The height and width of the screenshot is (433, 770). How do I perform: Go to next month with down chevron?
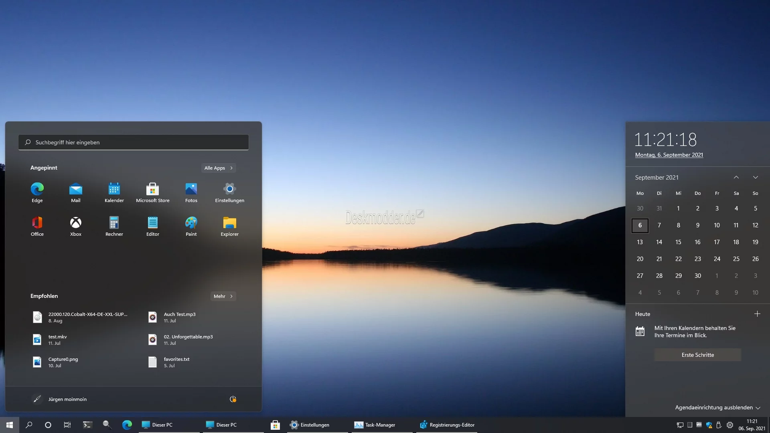(755, 177)
